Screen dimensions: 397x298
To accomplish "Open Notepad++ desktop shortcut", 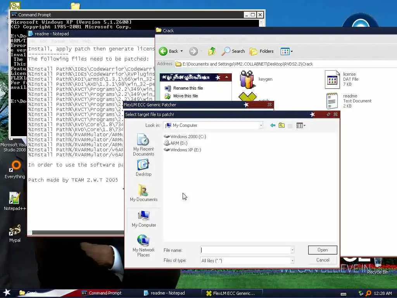I will [x=15, y=201].
